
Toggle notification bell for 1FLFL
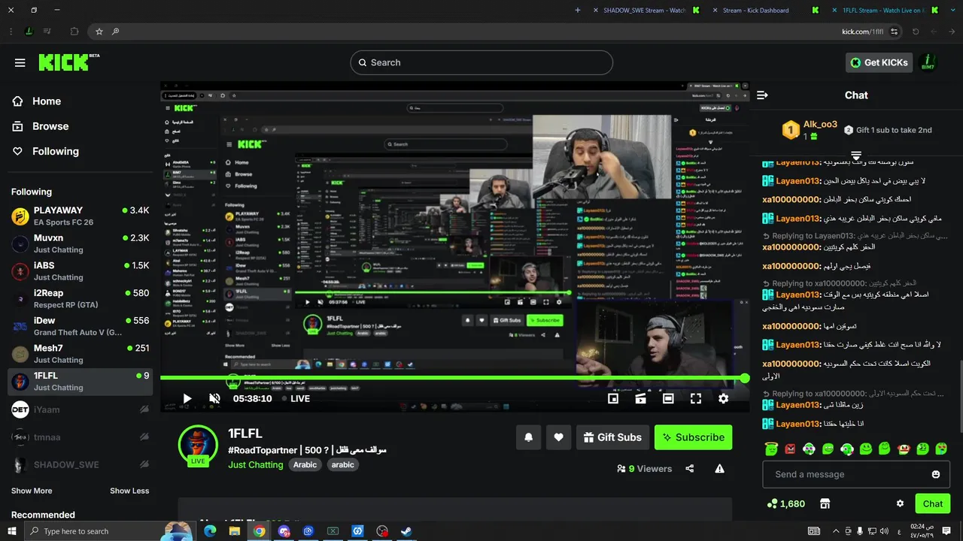(x=528, y=437)
